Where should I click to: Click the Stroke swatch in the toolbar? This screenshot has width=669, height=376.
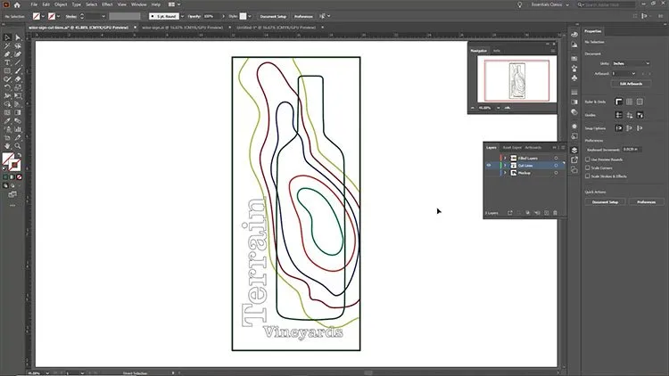click(x=15, y=165)
